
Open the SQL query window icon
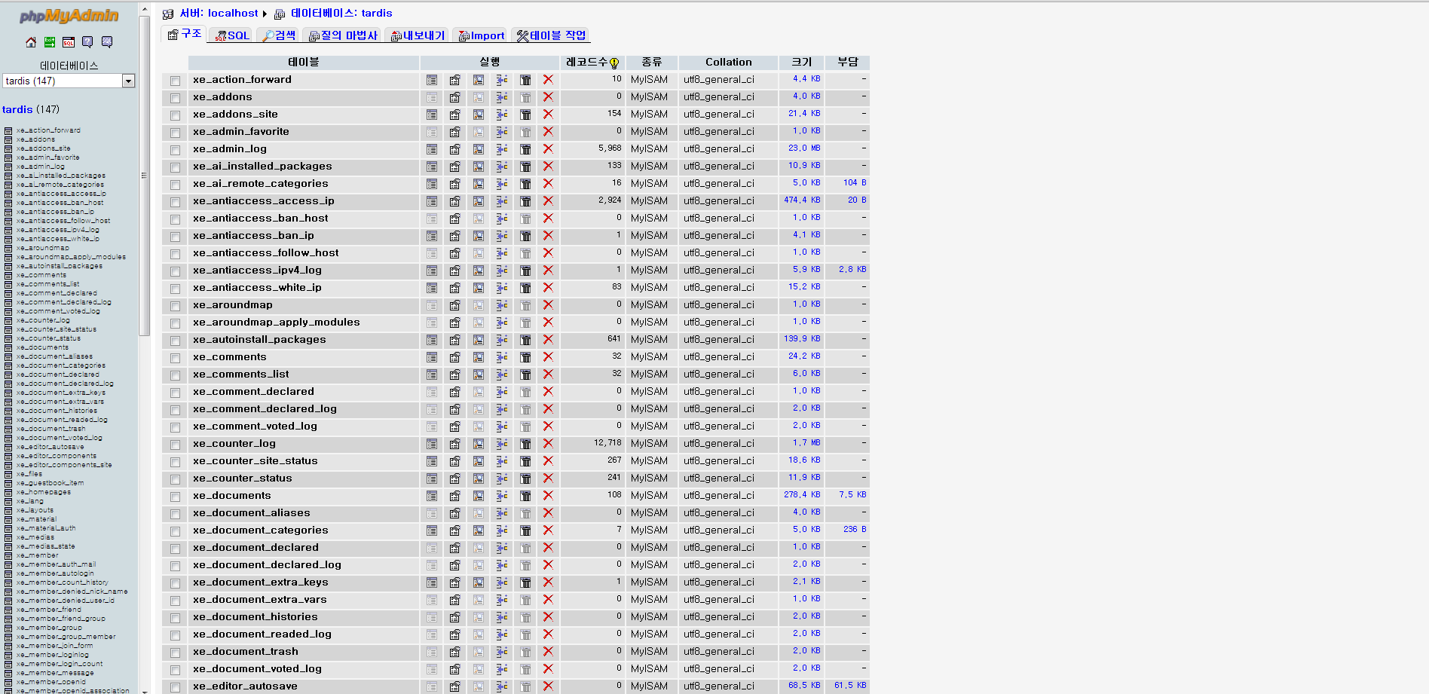[x=68, y=42]
